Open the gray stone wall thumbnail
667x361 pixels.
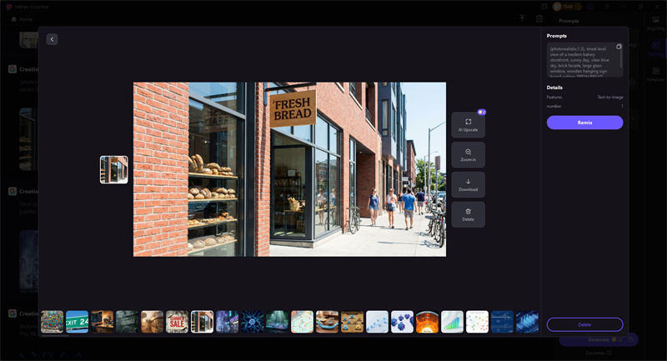coord(128,322)
